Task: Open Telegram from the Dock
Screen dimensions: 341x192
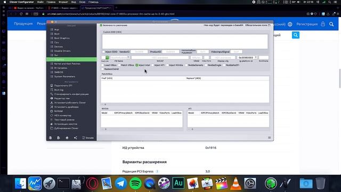Action: 121,183
